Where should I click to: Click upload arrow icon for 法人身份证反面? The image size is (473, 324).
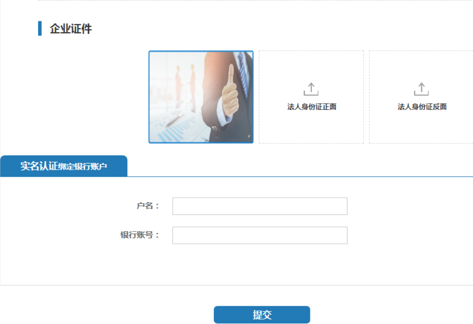point(421,89)
